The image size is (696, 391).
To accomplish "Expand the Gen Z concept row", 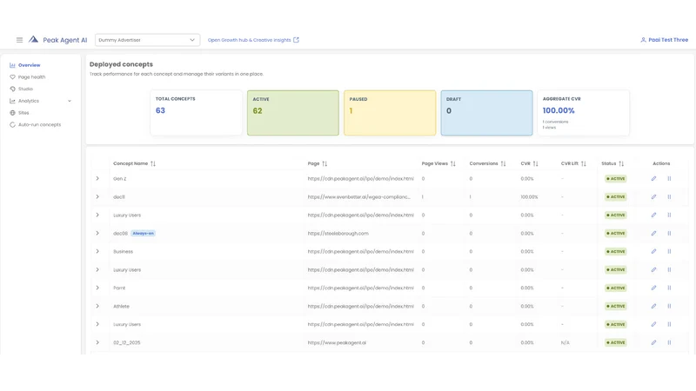I will 97,179.
